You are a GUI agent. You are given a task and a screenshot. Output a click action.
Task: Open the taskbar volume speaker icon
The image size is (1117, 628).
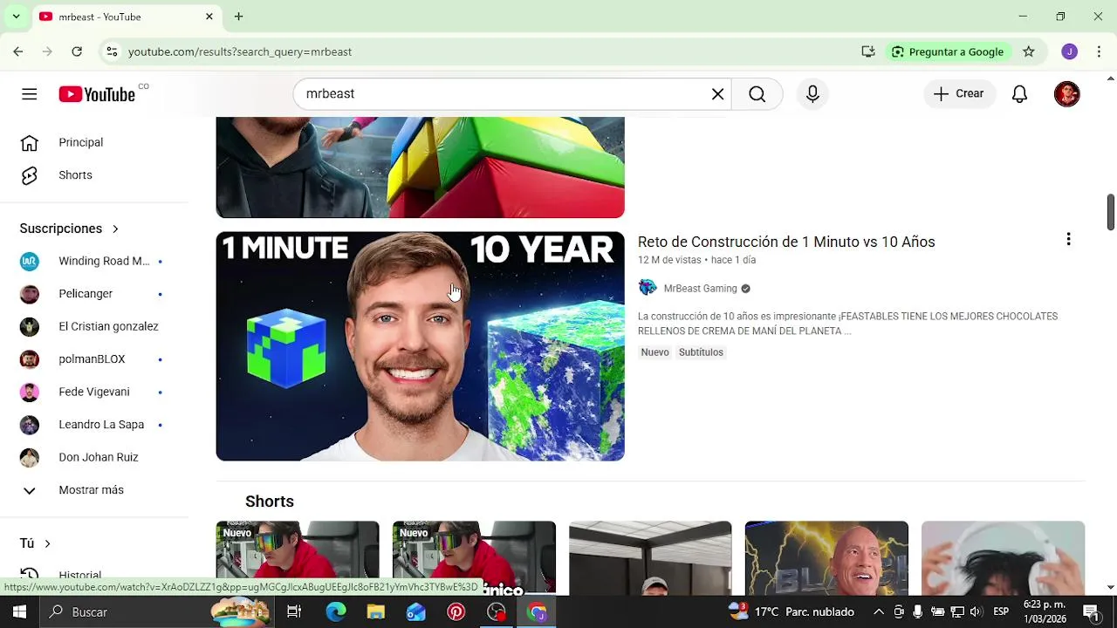coord(976,612)
